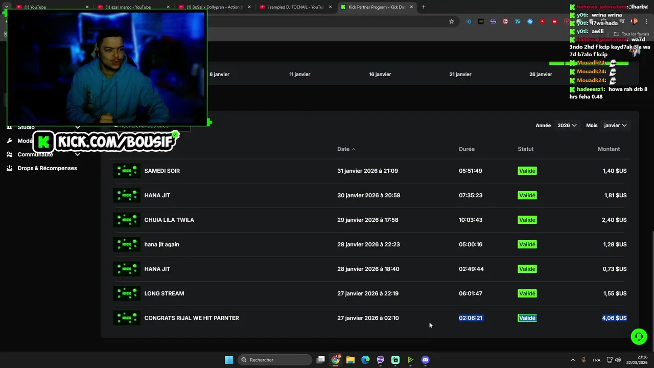
Task: Click 'CONGRATS RIJAL WE HIT PARNTER' title
Action: (x=192, y=318)
